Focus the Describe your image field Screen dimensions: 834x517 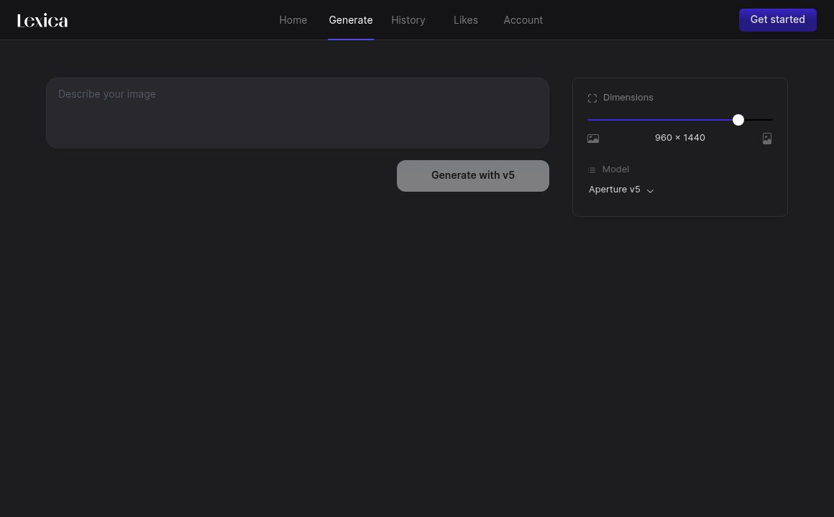[298, 113]
